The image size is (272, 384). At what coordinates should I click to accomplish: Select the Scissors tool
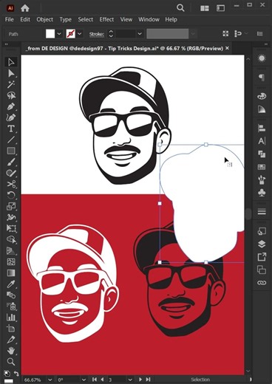coord(11,184)
